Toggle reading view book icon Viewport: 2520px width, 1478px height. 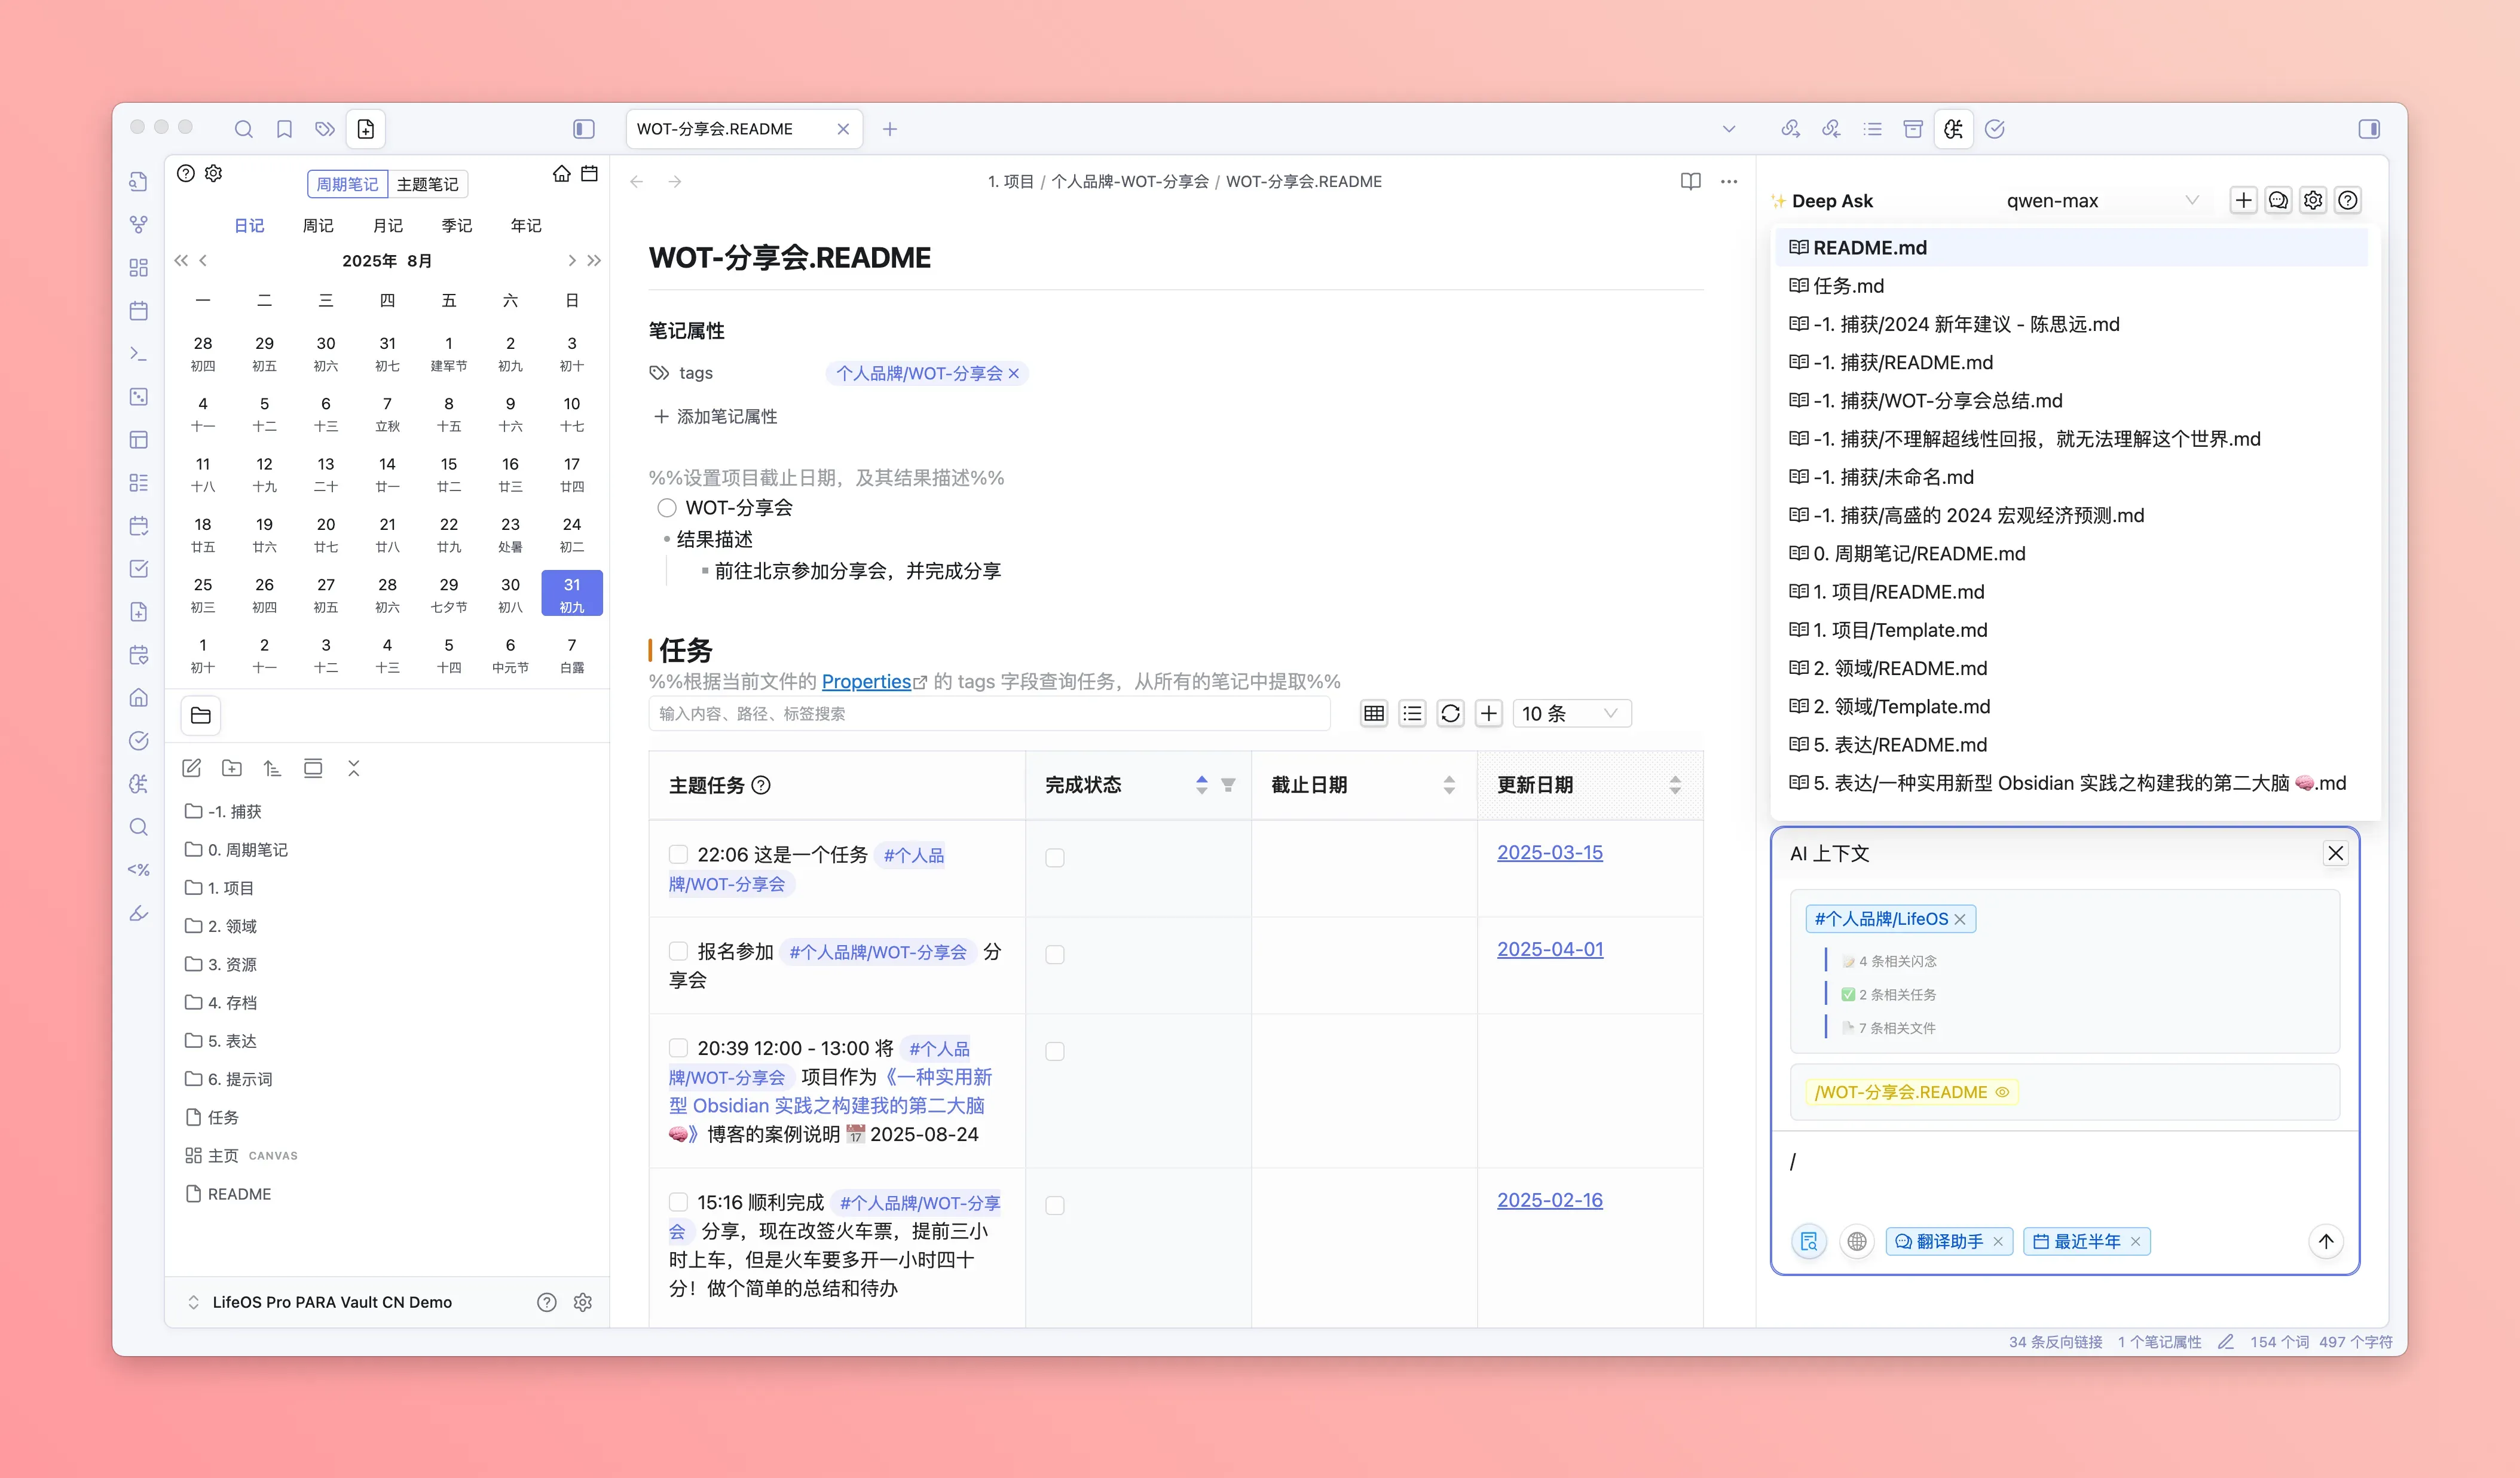(1690, 181)
